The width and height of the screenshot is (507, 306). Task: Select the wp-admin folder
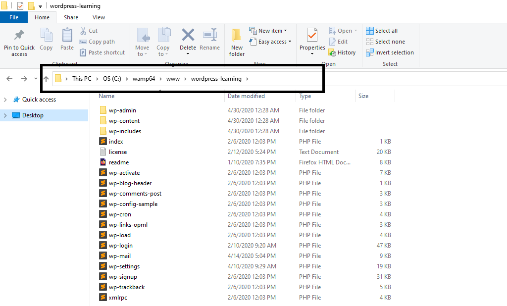pyautogui.click(x=122, y=110)
